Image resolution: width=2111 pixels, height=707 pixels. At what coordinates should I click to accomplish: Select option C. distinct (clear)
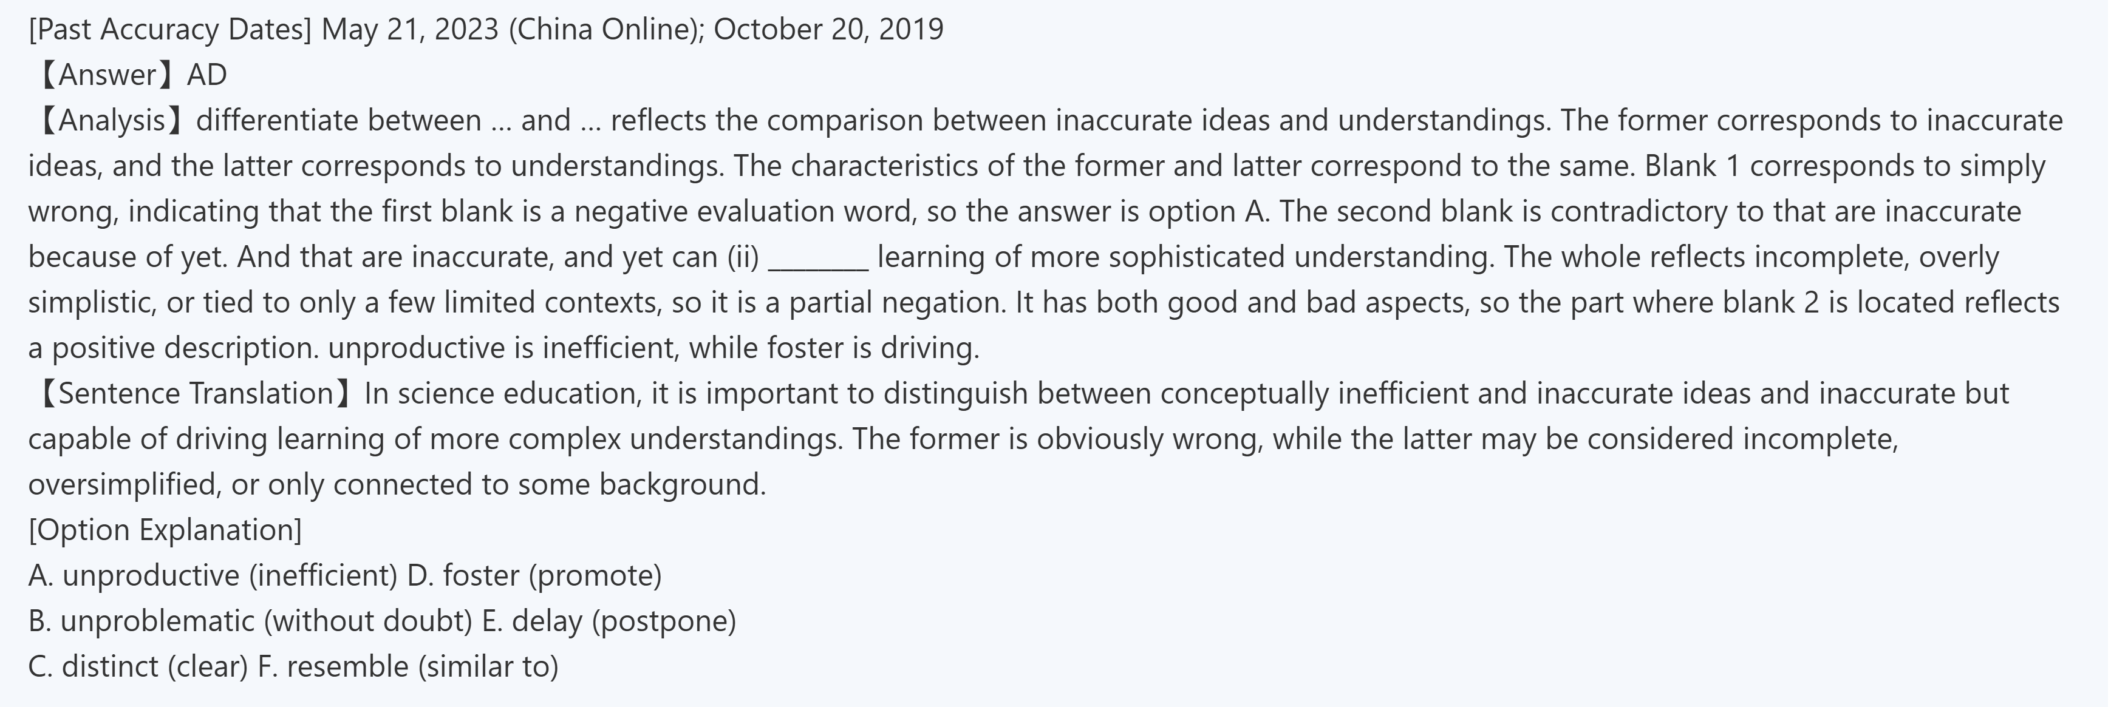138,667
